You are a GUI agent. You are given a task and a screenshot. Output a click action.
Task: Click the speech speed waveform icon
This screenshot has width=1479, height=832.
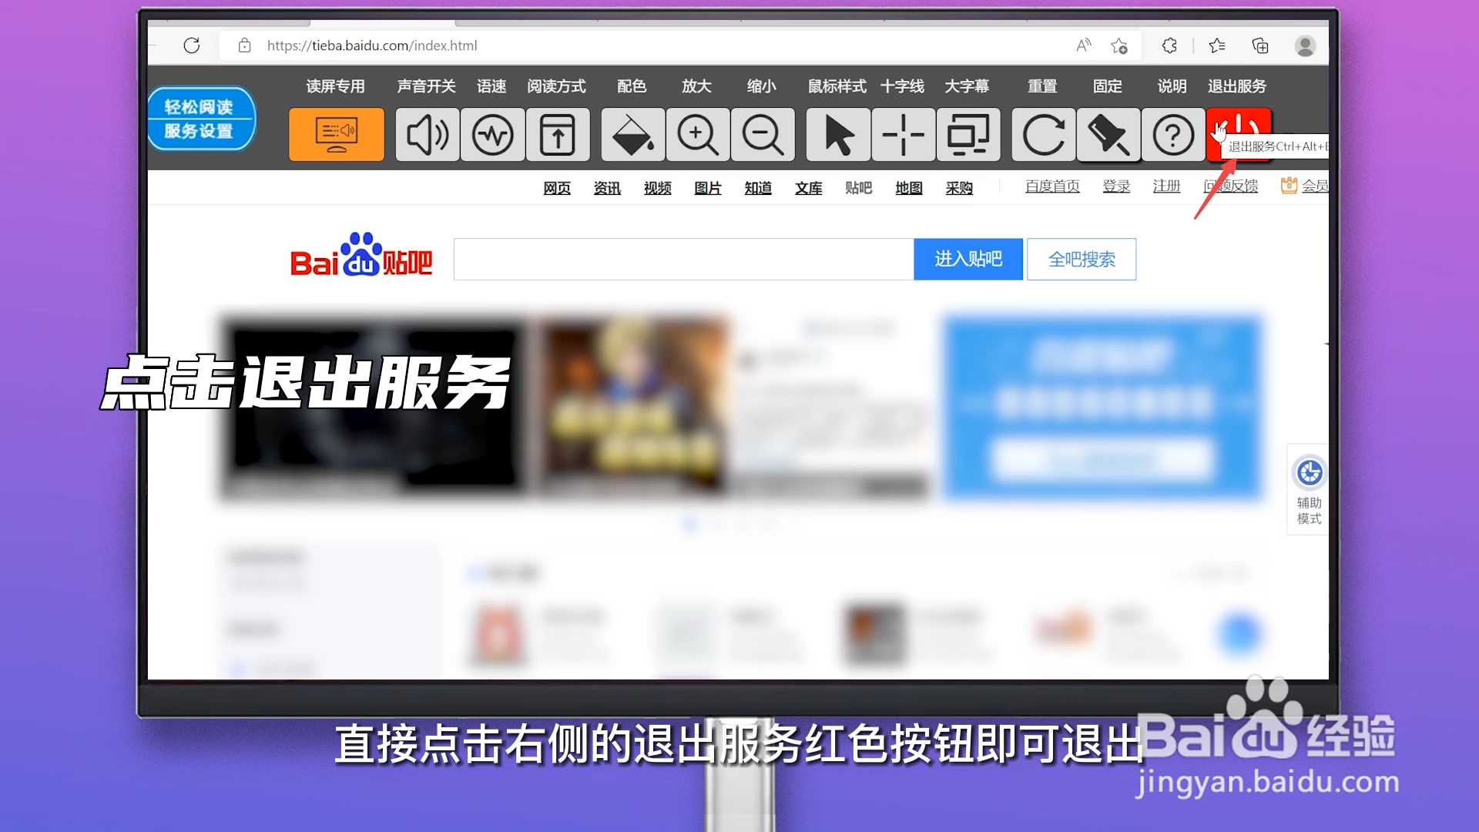(x=493, y=135)
